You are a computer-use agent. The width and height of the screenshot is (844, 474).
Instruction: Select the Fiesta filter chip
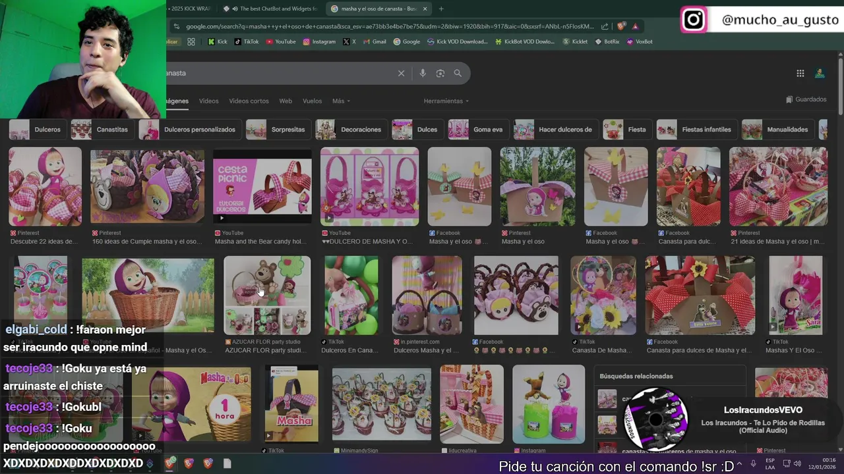coord(627,130)
